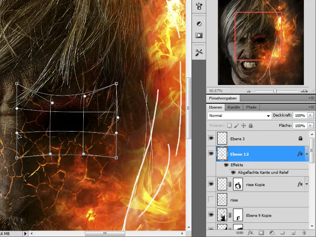Open the Pinselvorgaben panel flyout menu
This screenshot has width=316, height=237.
(311, 98)
